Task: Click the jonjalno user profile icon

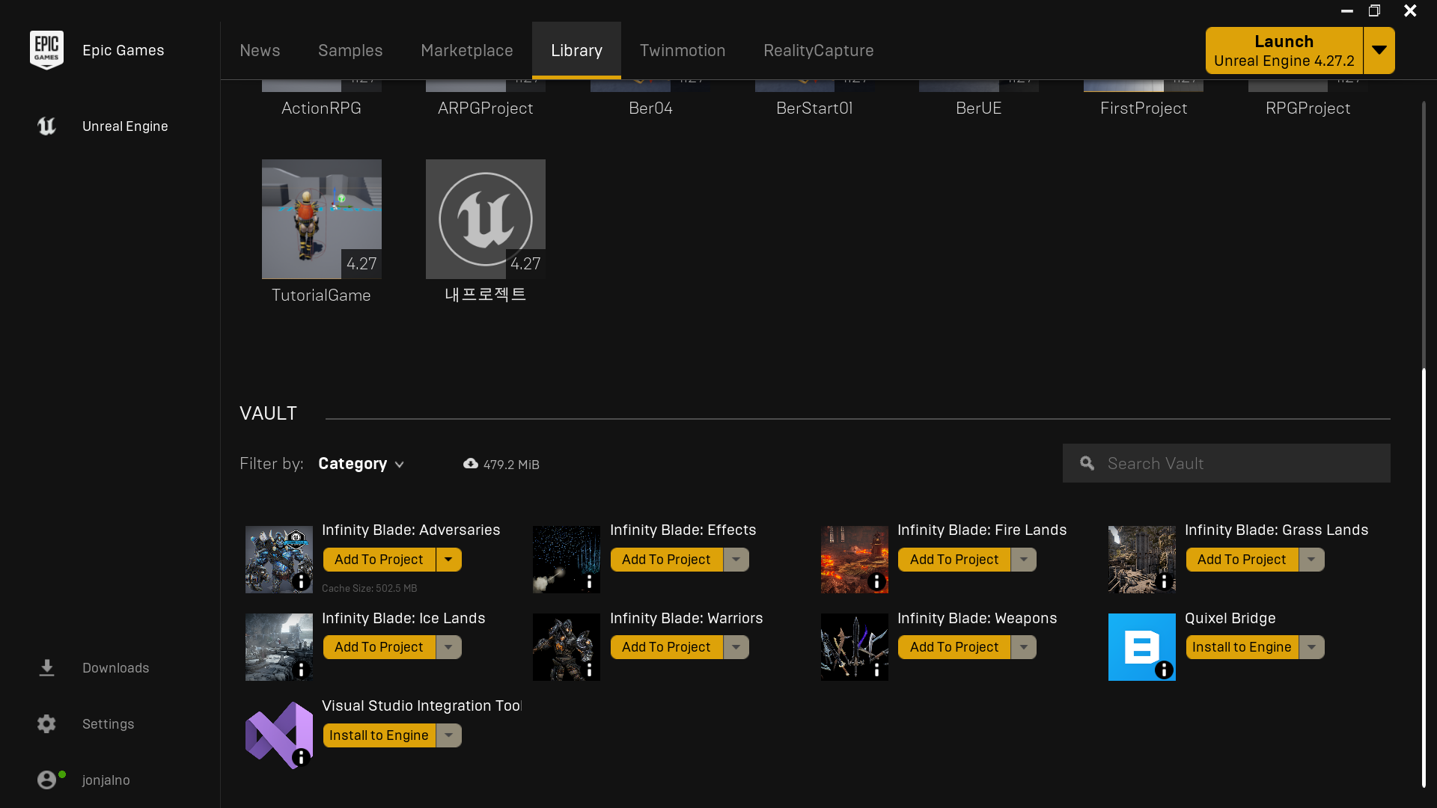Action: [46, 780]
